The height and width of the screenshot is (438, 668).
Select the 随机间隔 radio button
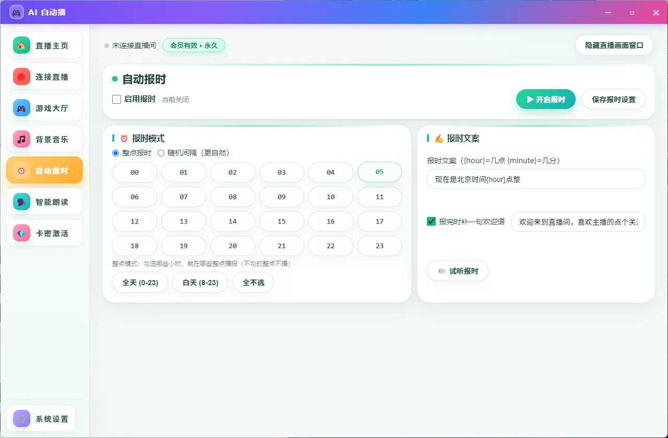161,153
